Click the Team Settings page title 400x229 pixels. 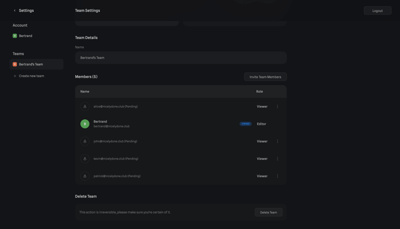tap(87, 10)
